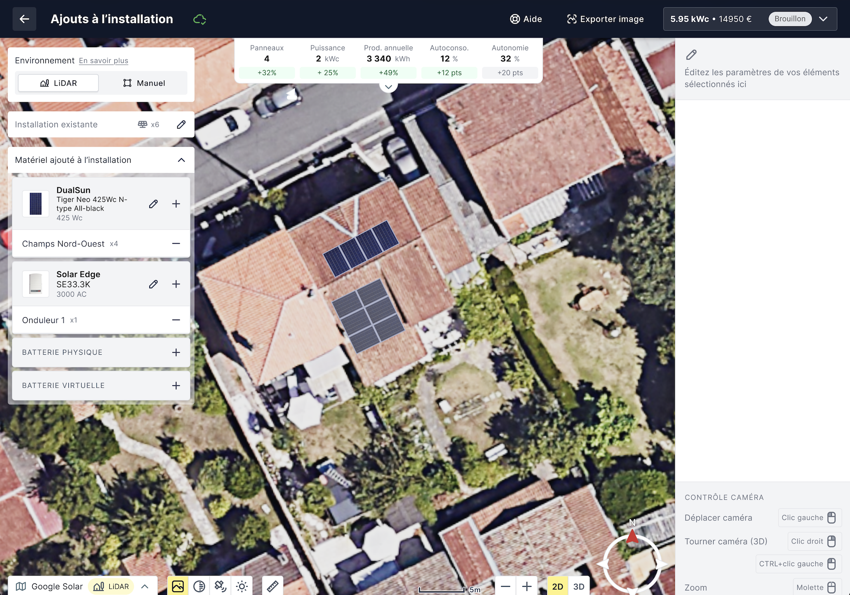
Task: Click the 5.95 kWc • 14950 € summary
Action: tap(711, 19)
